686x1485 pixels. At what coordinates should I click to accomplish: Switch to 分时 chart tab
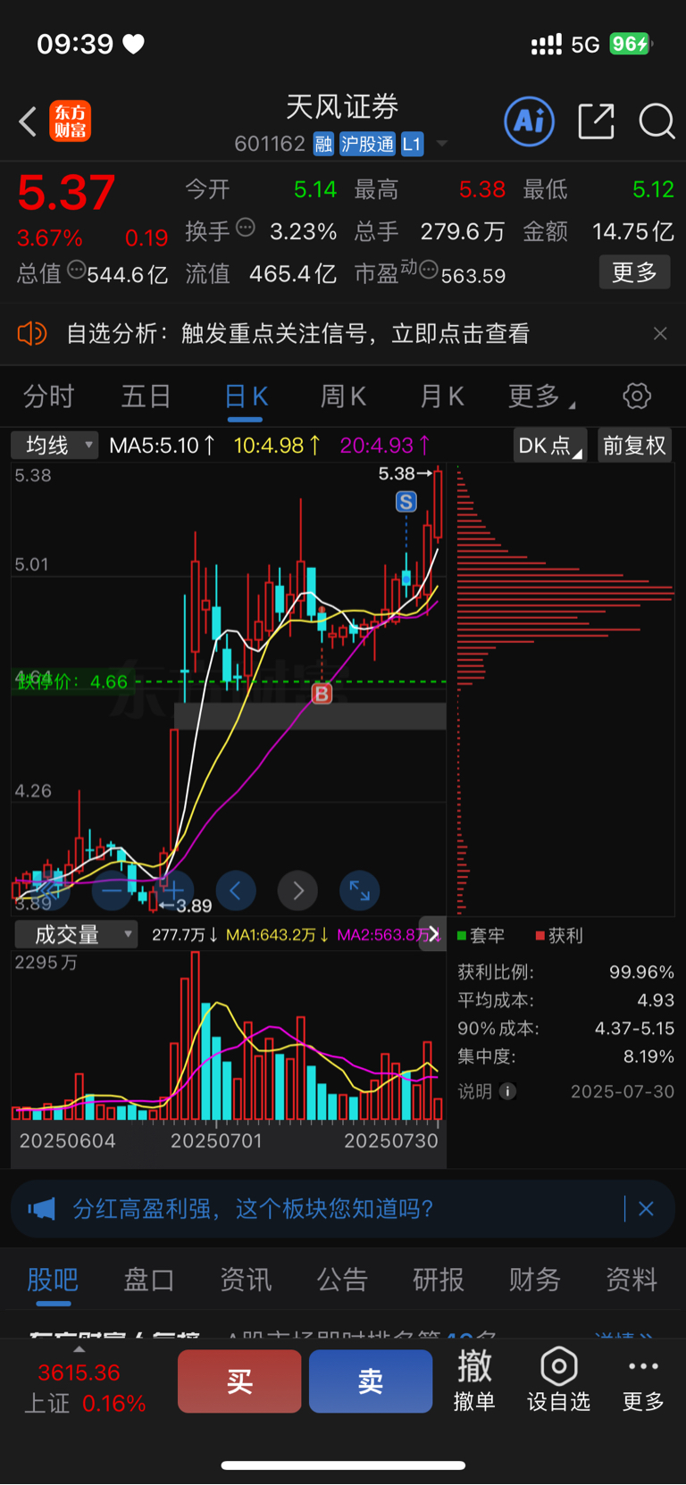coord(48,396)
